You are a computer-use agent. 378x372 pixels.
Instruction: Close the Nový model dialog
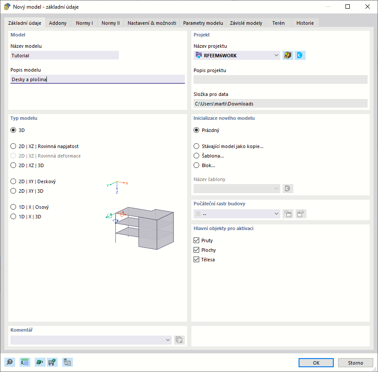pyautogui.click(x=368, y=7)
